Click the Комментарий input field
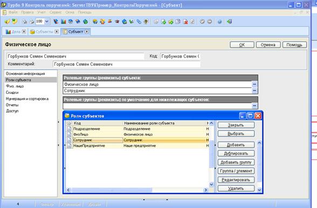 click(127, 64)
